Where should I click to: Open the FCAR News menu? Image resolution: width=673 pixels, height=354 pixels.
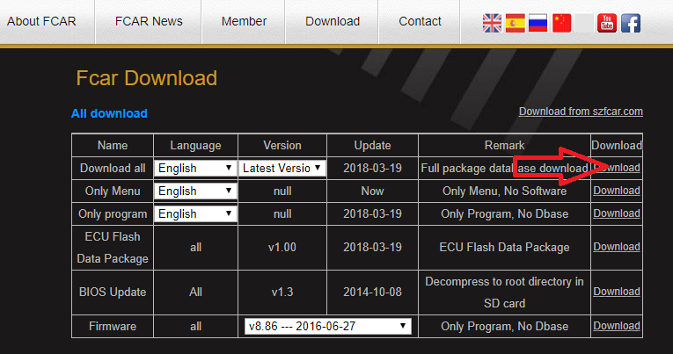point(149,21)
